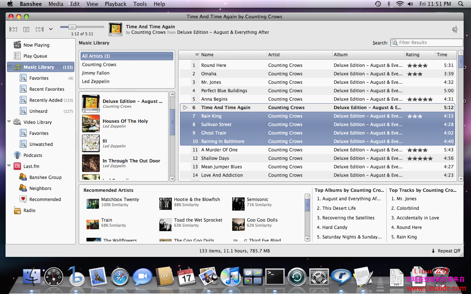This screenshot has width=471, height=294.
Task: Skip to the previous track
Action: (13, 29)
